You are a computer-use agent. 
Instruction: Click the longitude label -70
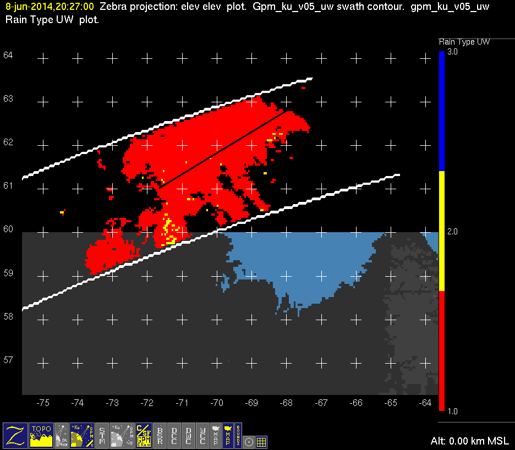click(216, 403)
